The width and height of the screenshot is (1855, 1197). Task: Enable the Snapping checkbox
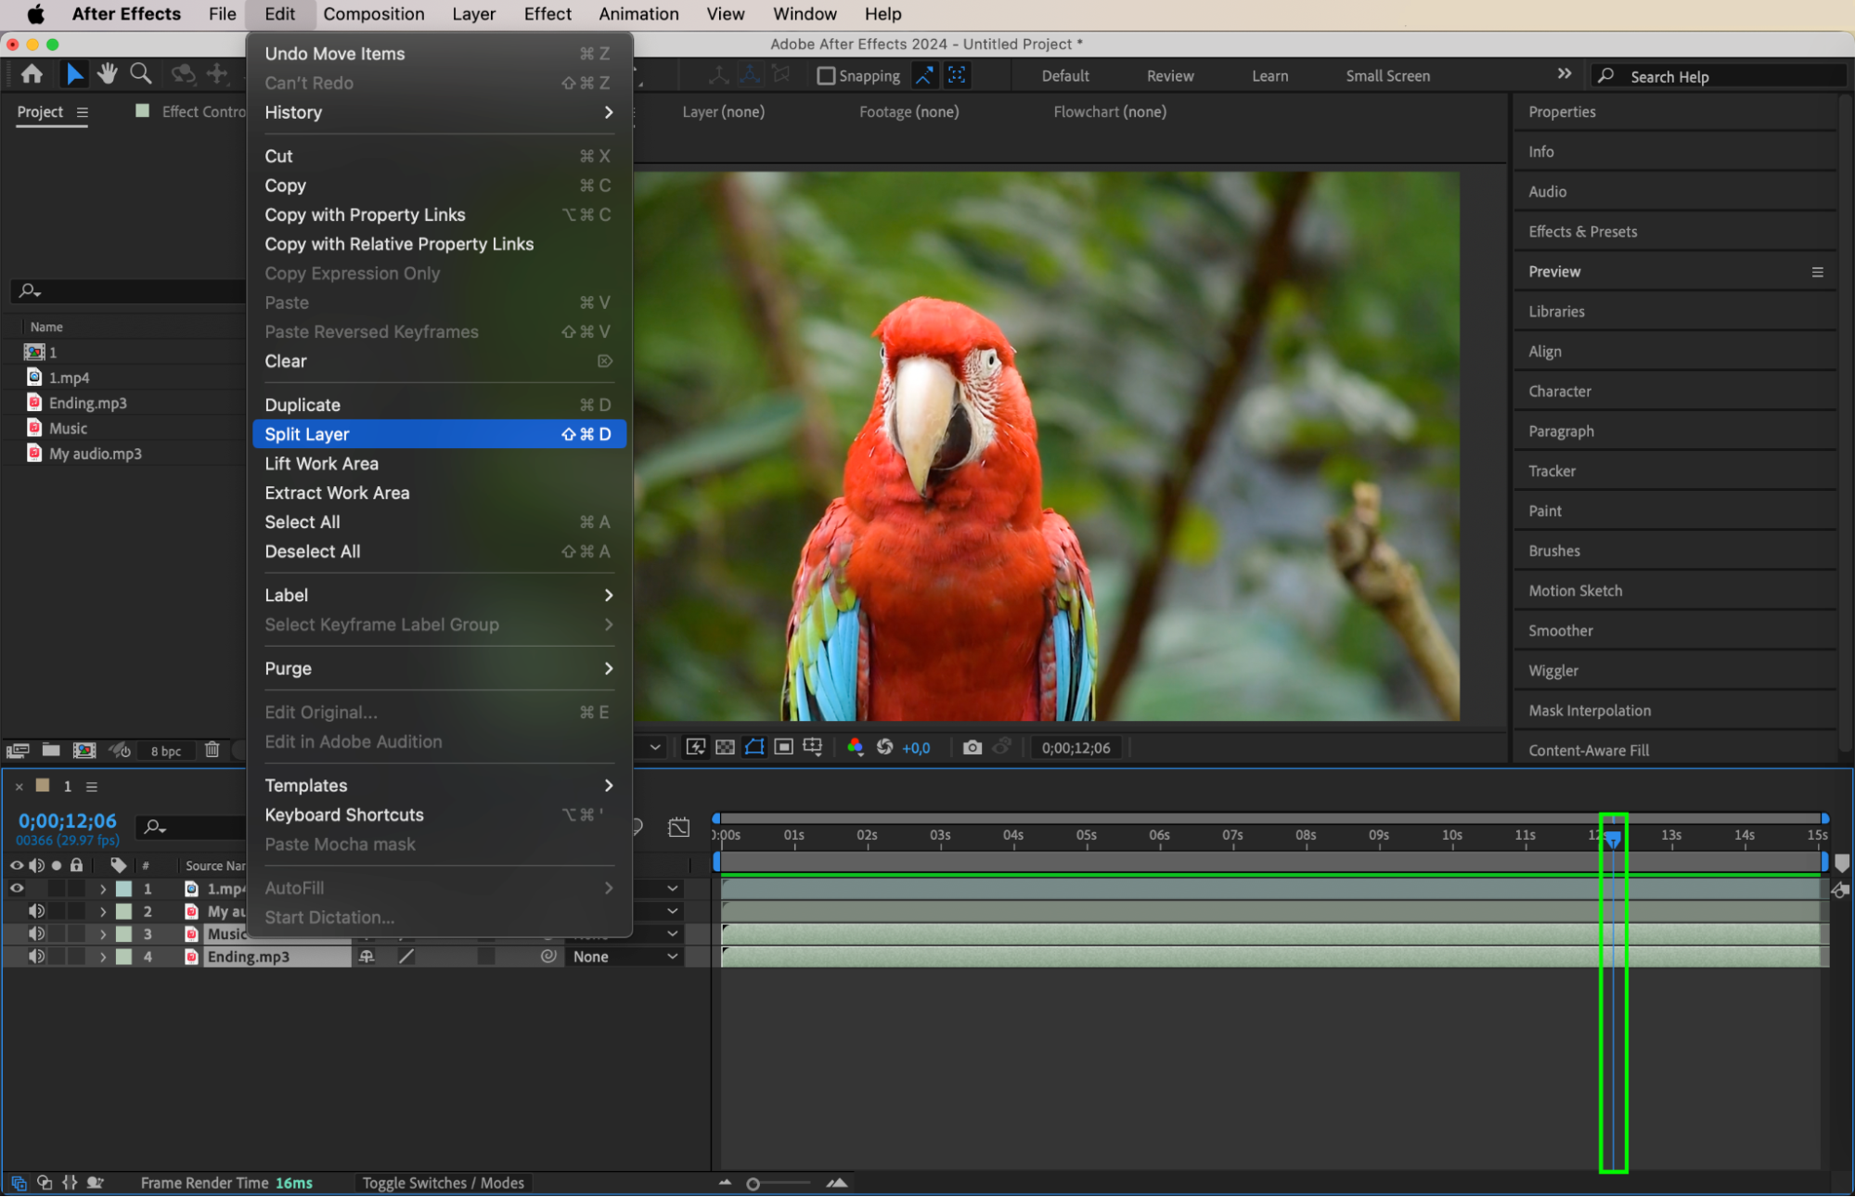(826, 75)
